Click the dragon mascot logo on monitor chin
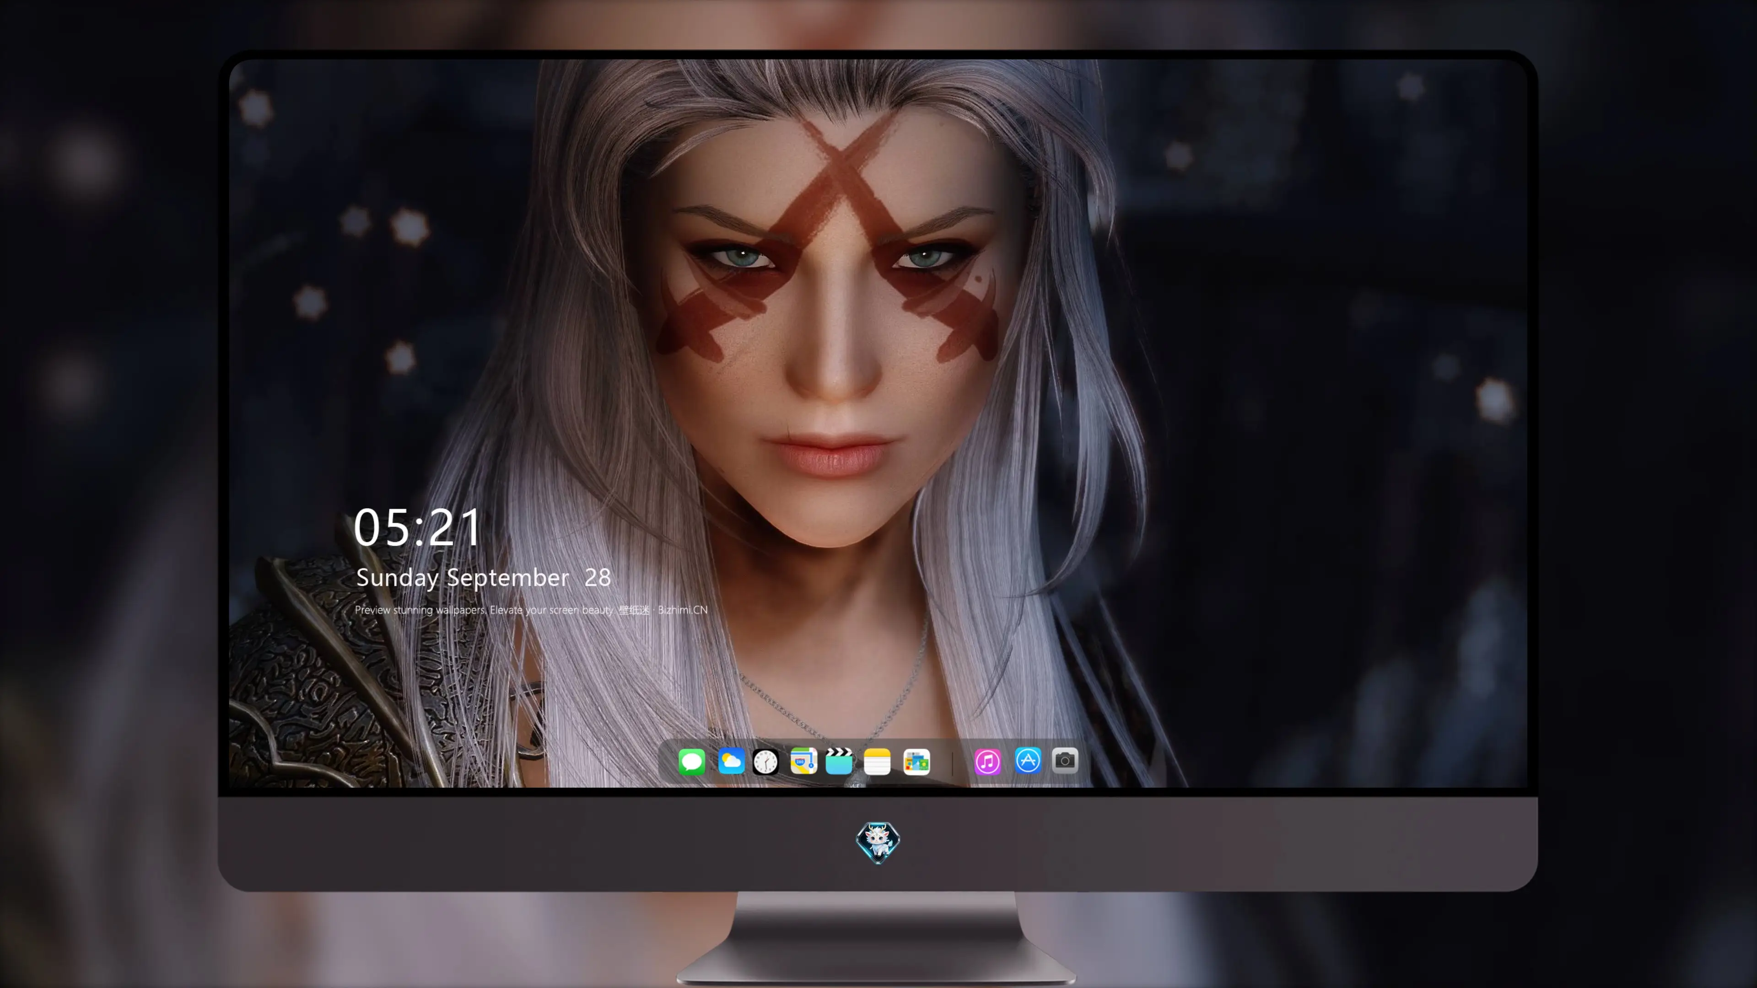Image resolution: width=1757 pixels, height=988 pixels. point(878,842)
